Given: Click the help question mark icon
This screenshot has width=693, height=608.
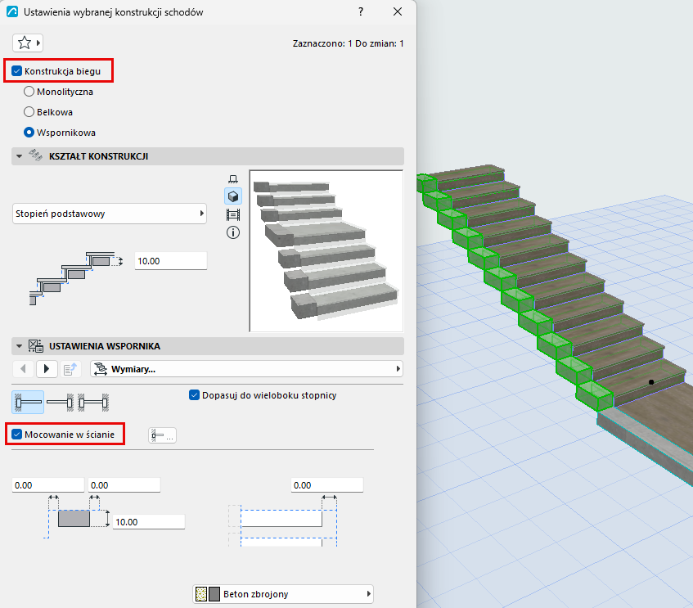Looking at the screenshot, I should pyautogui.click(x=361, y=12).
